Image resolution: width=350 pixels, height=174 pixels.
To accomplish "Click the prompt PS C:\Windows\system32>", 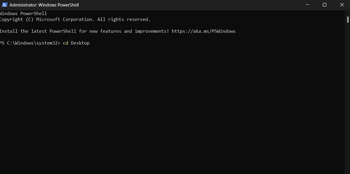I will coord(30,43).
